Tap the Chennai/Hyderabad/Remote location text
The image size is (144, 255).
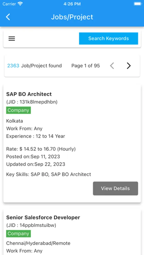tap(38, 243)
